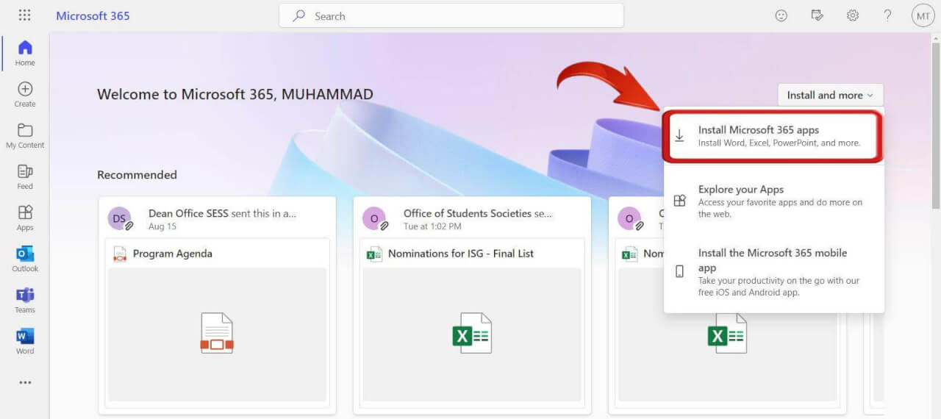Screen dimensions: 941x419
Task: Show more apps via ellipsis icon
Action: (x=25, y=382)
